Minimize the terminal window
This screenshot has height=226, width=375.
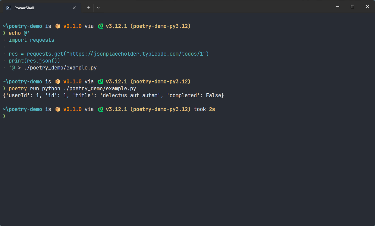tap(337, 7)
